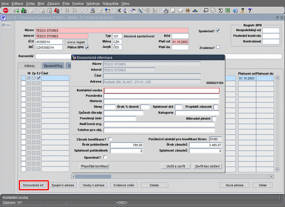This screenshot has height=207, width=285.
Task: Click the Internet Explorer toolbar icon
Action: coord(235,11)
